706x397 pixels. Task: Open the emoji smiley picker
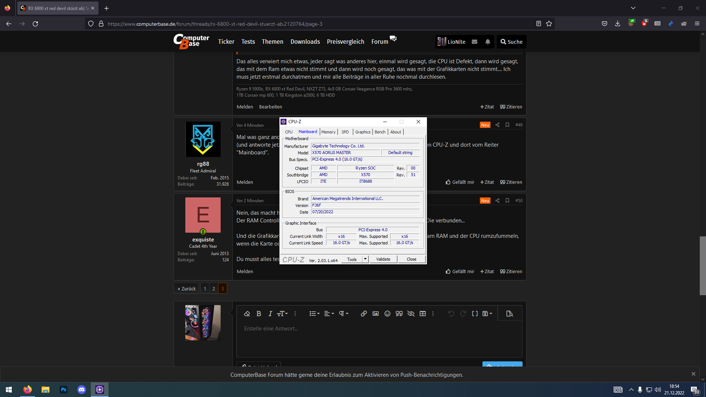[x=387, y=314]
